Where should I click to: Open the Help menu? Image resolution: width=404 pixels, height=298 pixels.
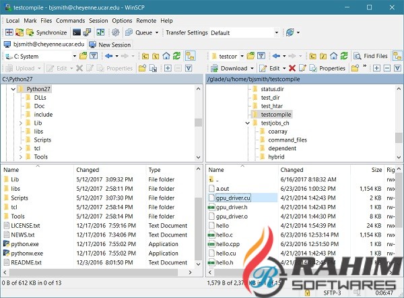[166, 21]
